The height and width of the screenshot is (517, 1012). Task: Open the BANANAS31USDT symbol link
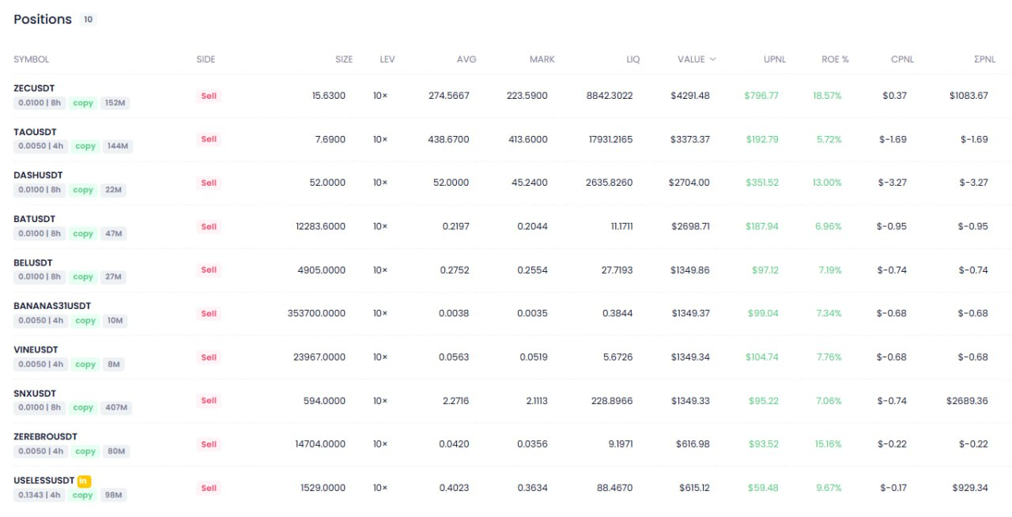52,306
